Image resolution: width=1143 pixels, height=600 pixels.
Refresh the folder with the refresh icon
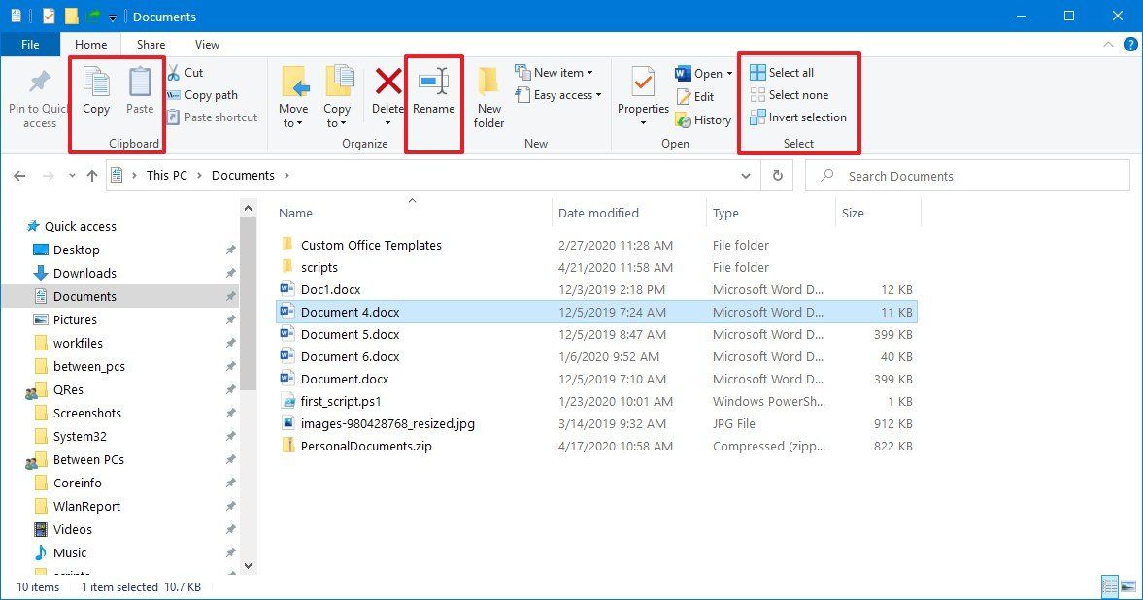pyautogui.click(x=776, y=176)
